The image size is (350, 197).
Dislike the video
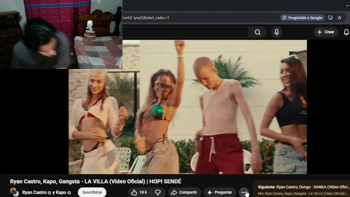tap(158, 192)
